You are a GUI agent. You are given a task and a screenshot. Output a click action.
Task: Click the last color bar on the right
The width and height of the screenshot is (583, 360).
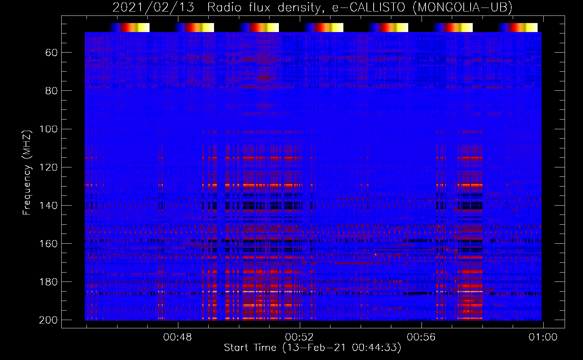click(x=518, y=27)
